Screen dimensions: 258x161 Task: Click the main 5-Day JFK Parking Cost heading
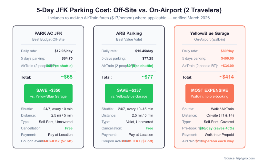pyautogui.click(x=129, y=10)
